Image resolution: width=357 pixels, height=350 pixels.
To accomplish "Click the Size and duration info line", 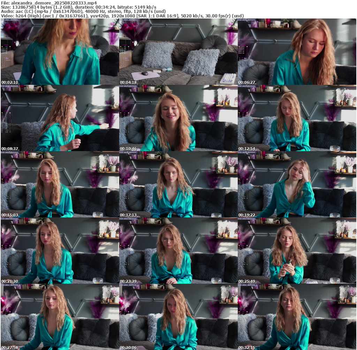I will tap(78, 7).
